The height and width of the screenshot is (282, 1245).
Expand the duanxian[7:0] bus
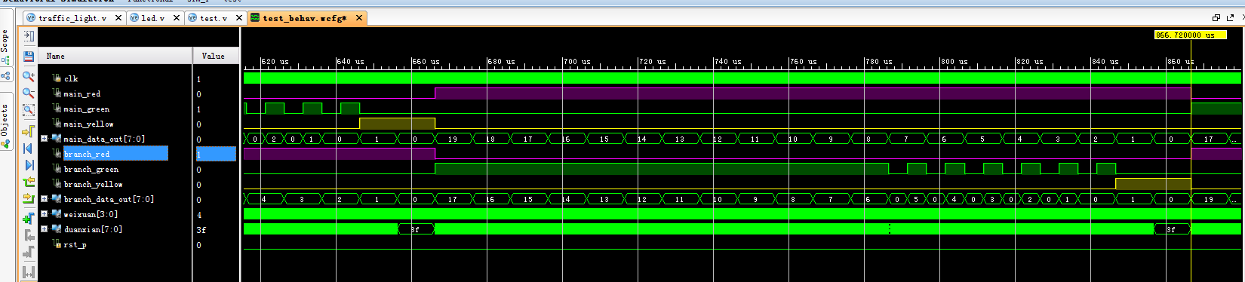pos(44,229)
